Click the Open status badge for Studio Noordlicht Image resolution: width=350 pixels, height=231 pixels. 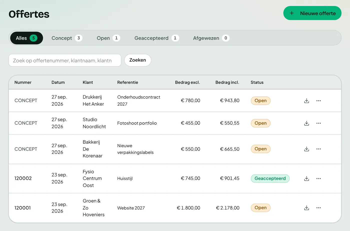[x=260, y=123]
